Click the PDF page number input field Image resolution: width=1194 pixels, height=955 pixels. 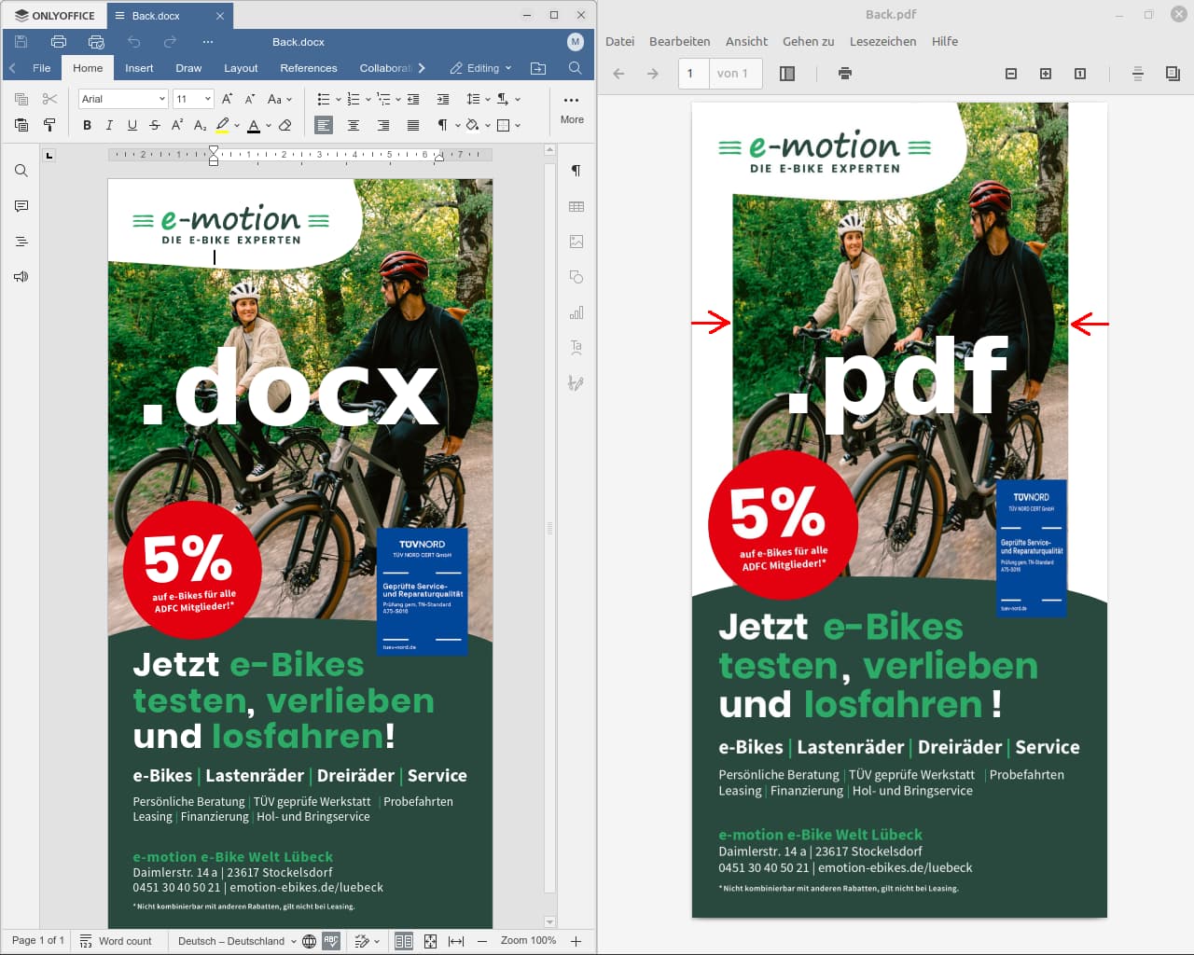[x=693, y=74]
